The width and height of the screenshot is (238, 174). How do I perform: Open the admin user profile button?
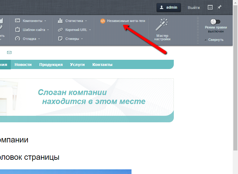click(x=169, y=7)
